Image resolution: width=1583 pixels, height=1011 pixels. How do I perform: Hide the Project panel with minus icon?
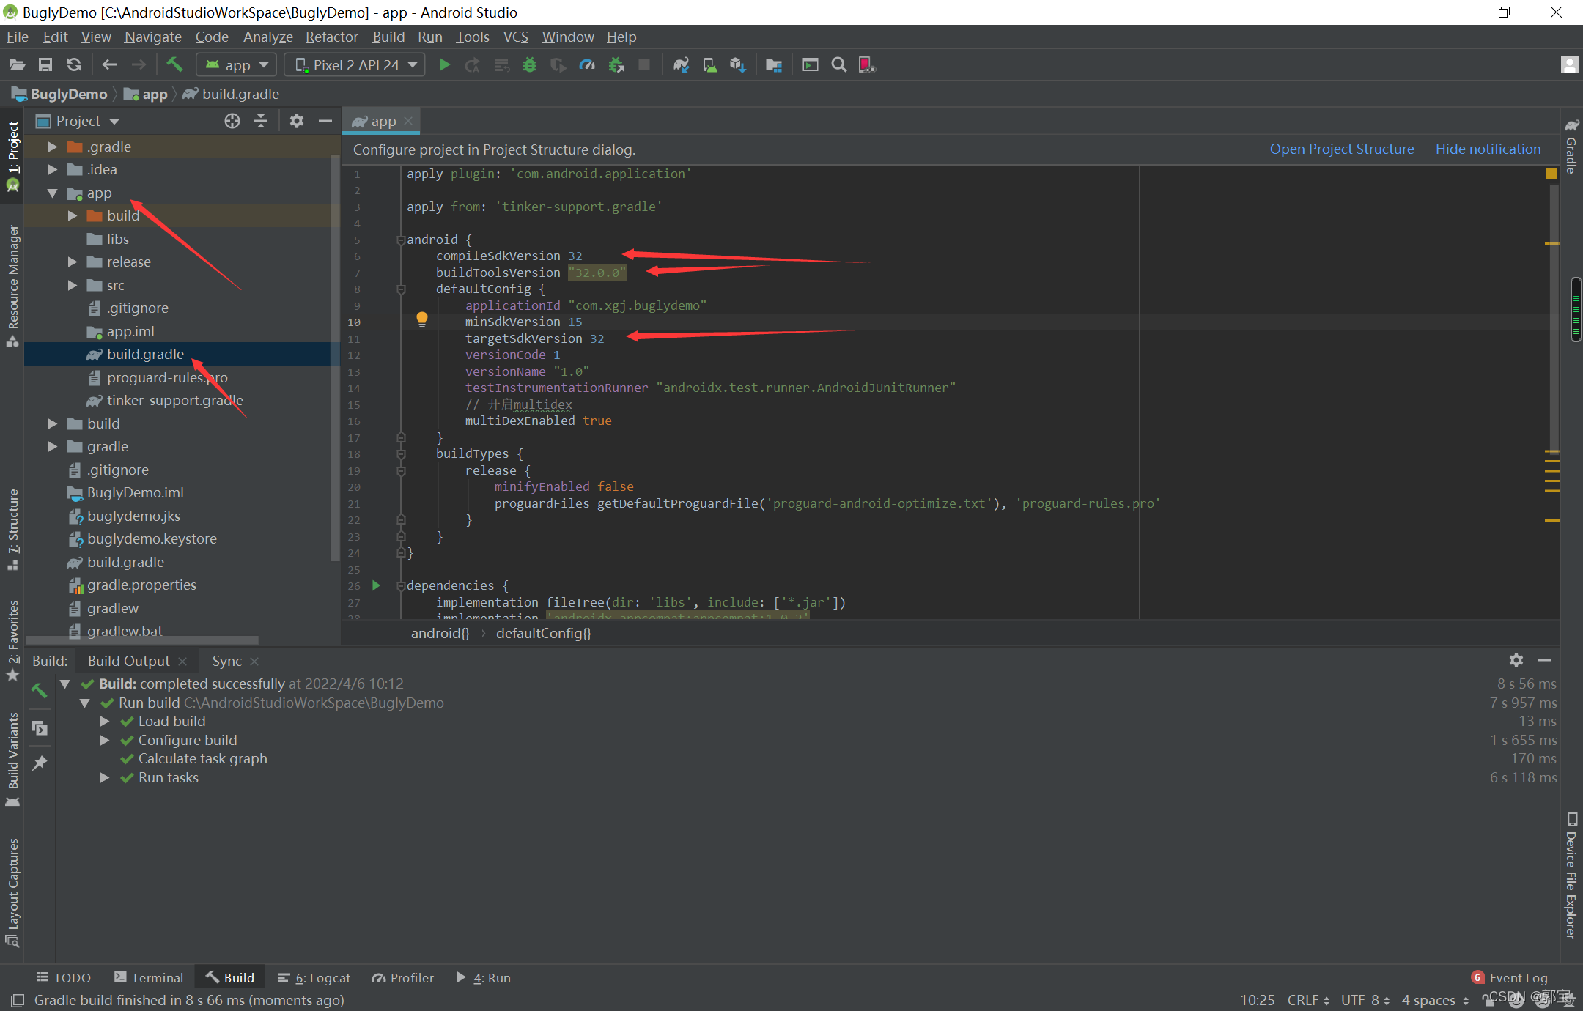click(x=325, y=121)
